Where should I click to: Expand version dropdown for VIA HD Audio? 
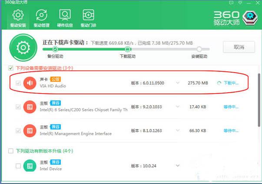[x=177, y=83]
